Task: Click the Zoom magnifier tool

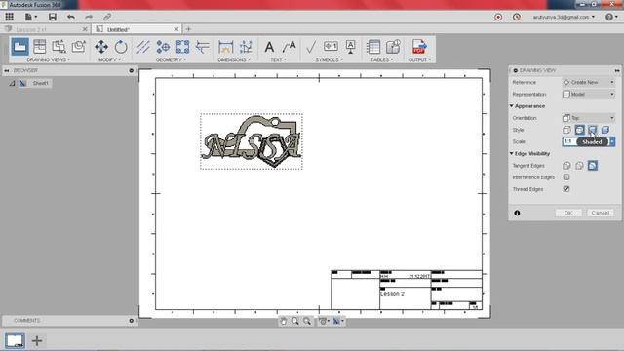Action: (294, 321)
